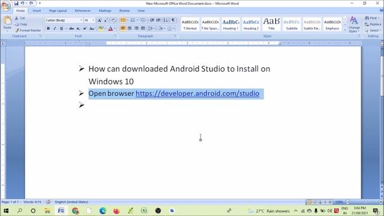Apply subscript formatting
Viewport: 384px width, 216px height.
(x=78, y=28)
